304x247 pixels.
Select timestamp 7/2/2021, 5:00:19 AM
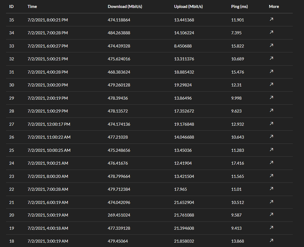click(x=48, y=215)
